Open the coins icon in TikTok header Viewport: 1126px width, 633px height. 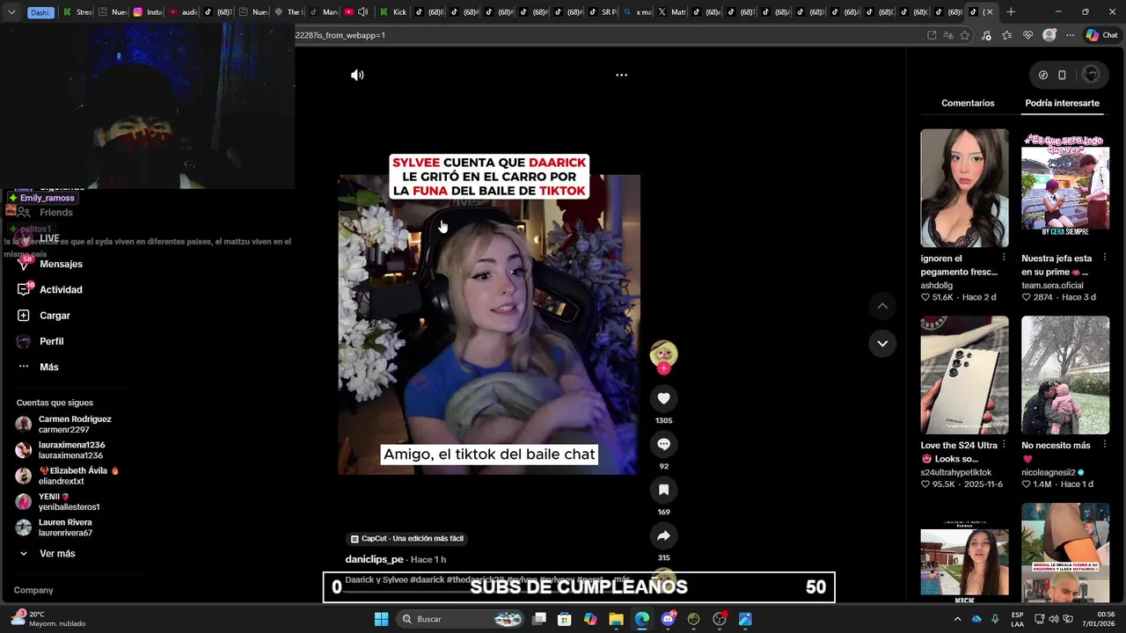pyautogui.click(x=1043, y=75)
